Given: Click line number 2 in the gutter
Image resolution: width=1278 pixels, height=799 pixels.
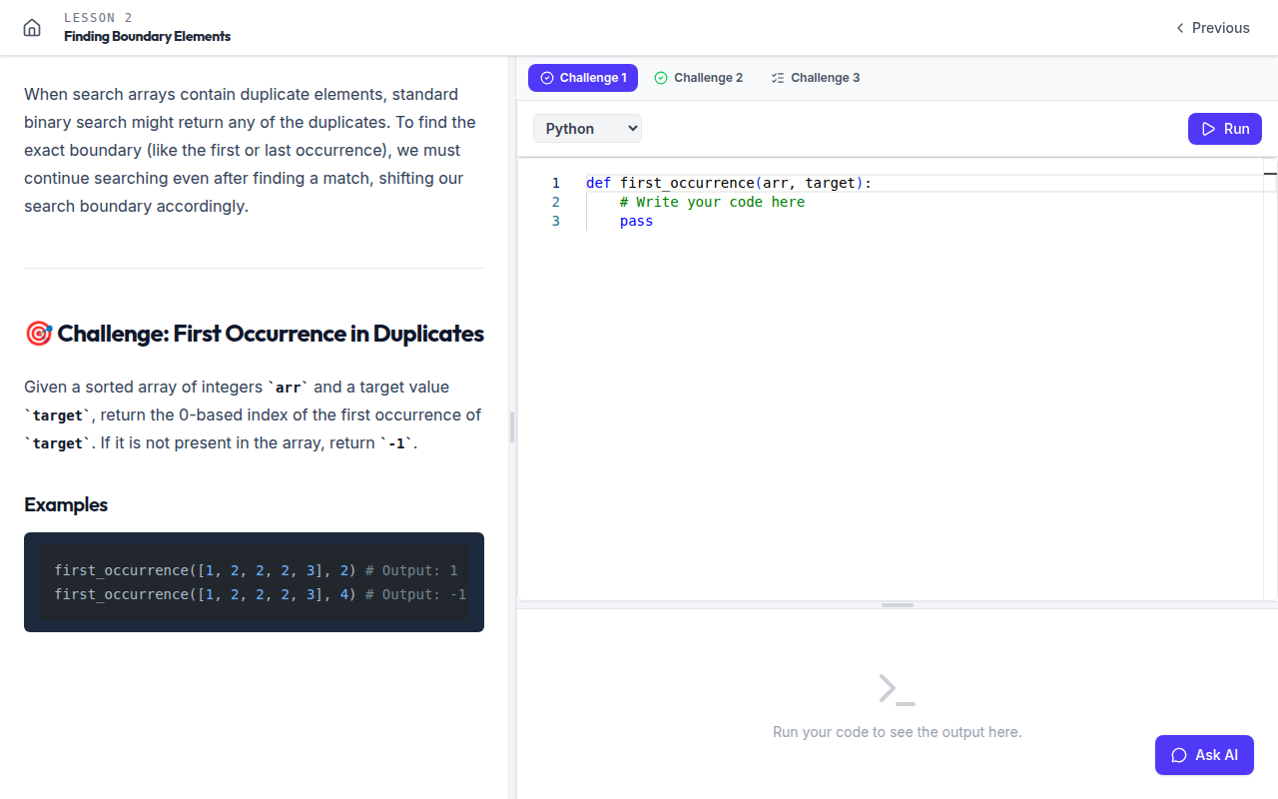Looking at the screenshot, I should point(556,202).
